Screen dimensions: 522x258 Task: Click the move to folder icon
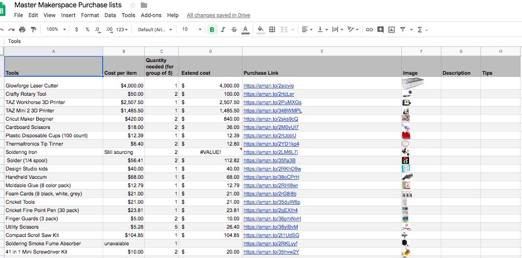144,5
